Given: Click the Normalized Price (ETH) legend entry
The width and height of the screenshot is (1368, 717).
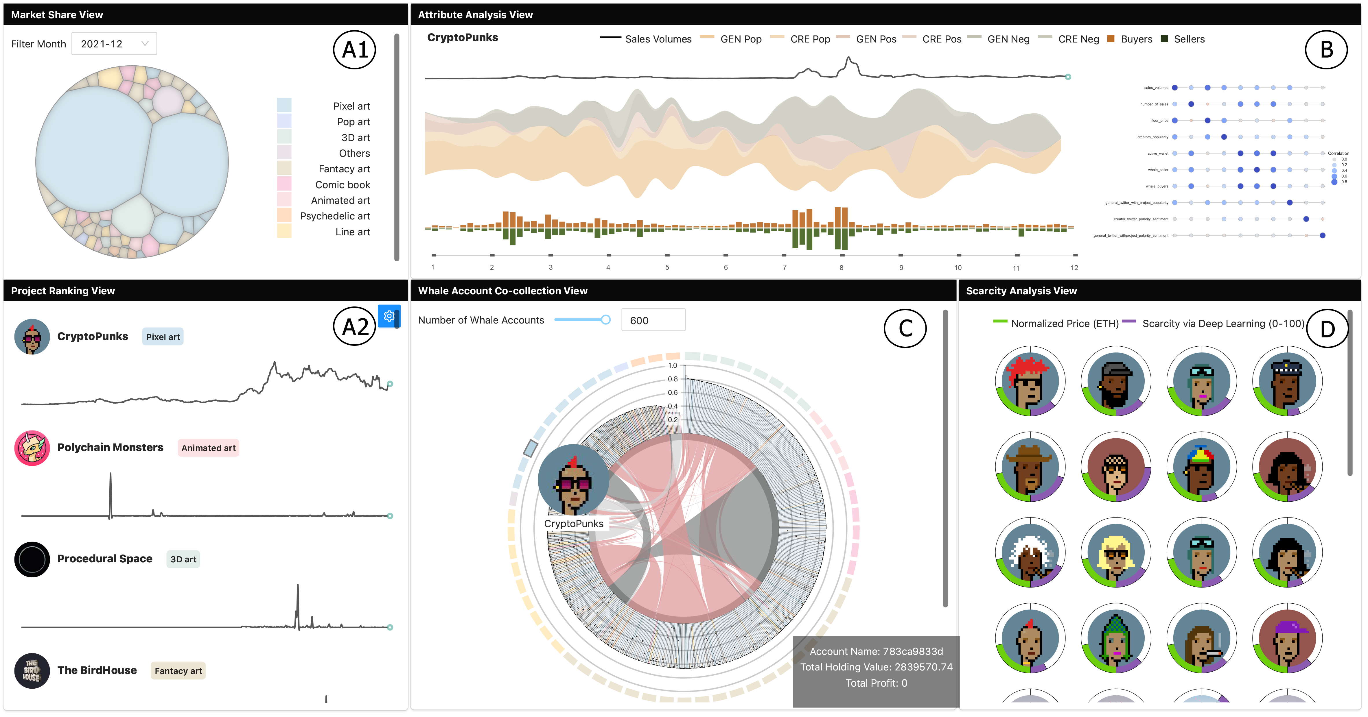Looking at the screenshot, I should pos(1056,323).
